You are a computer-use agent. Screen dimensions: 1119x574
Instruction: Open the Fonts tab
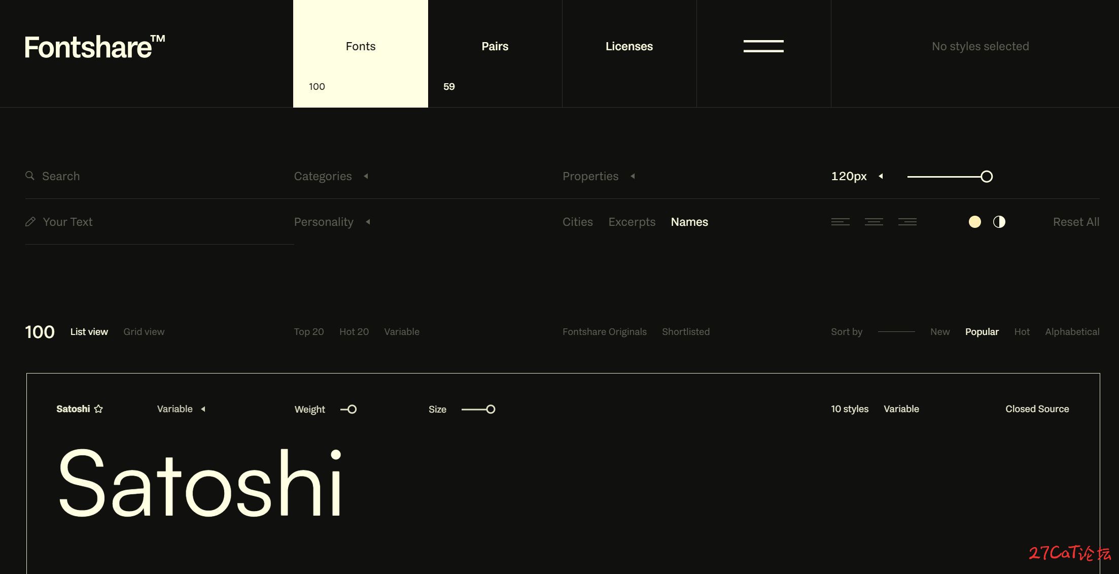(361, 53)
